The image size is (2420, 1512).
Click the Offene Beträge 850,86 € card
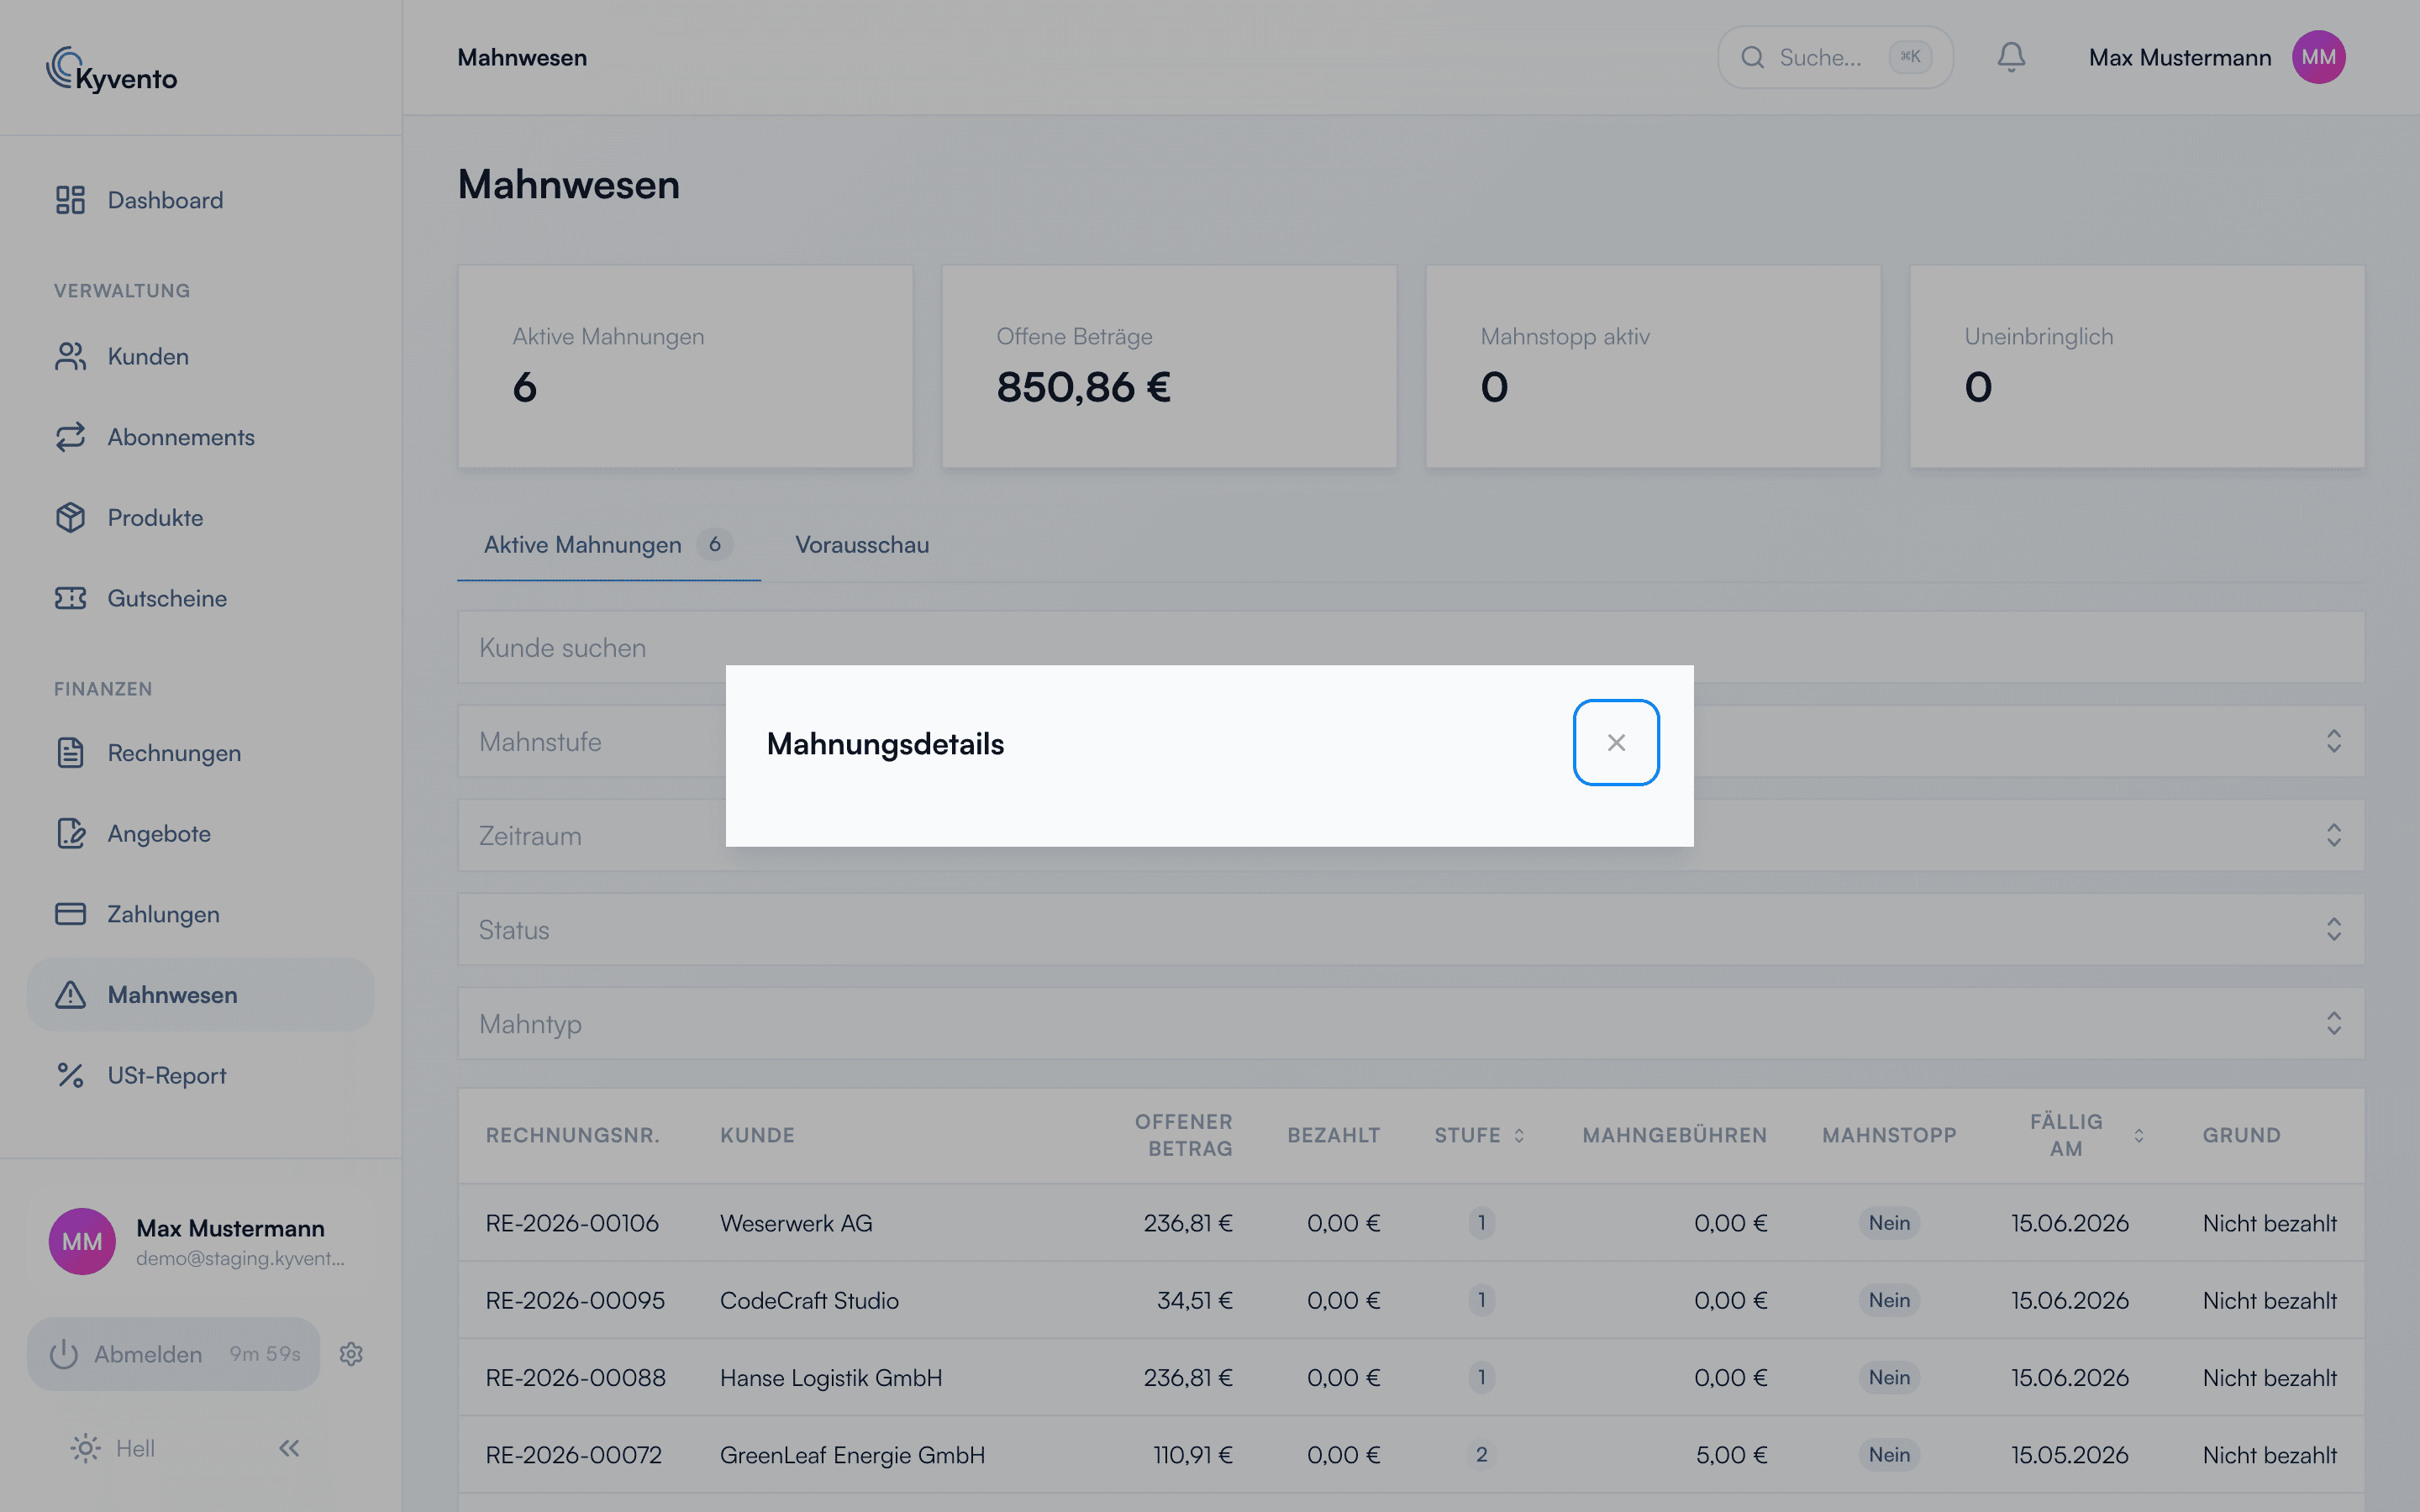click(x=1169, y=366)
